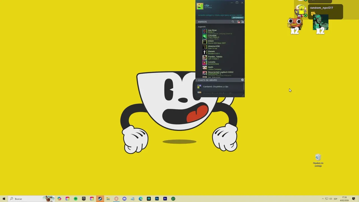The height and width of the screenshot is (202, 359).
Task: Open Opera browser from taskbar
Action: coord(116,199)
